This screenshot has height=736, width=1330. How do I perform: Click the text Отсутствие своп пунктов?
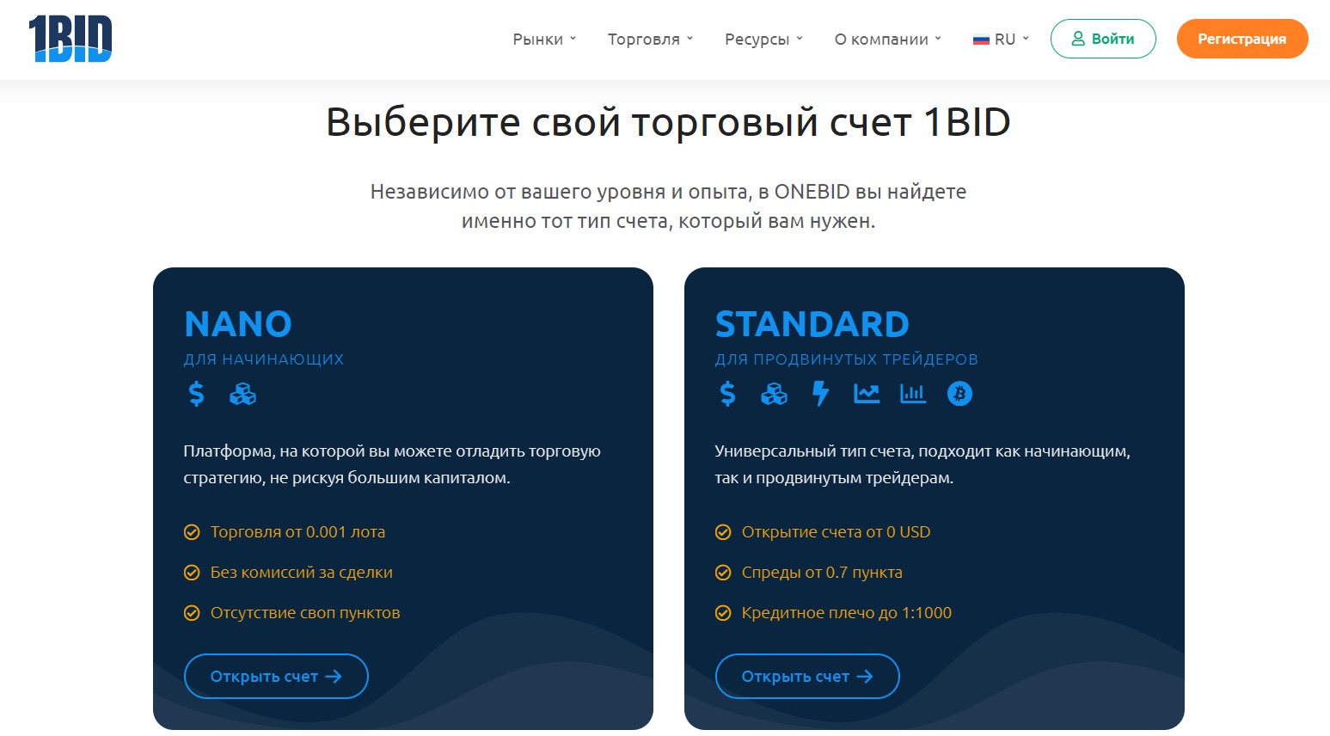[305, 613]
